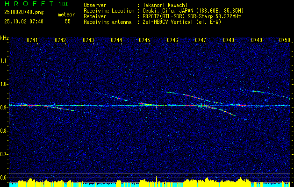Screen dimensions: 294x187
Task: Click the observer name Takanori Kawachi
Action: [165, 5]
